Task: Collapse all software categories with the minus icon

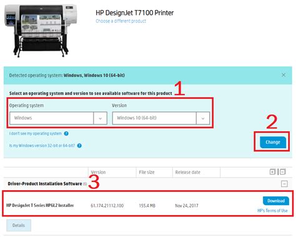Action: [x=283, y=172]
